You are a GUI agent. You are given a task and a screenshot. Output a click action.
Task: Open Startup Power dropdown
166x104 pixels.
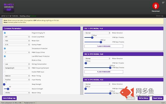[17, 44]
